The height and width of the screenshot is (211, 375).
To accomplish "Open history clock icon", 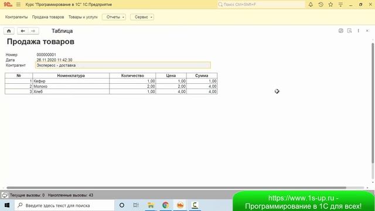I will click(x=321, y=4).
